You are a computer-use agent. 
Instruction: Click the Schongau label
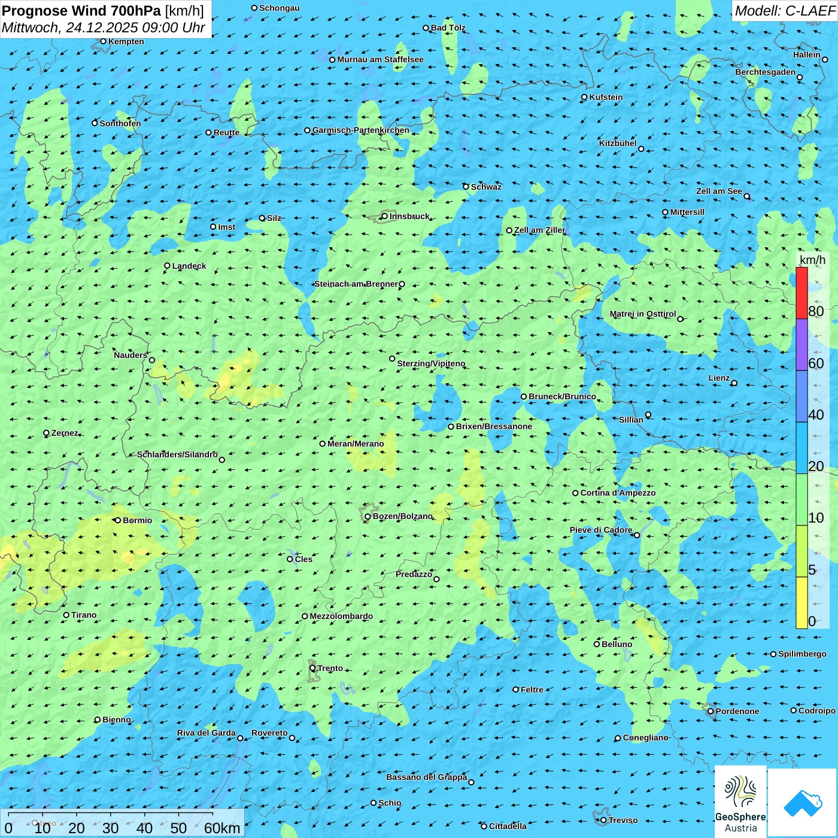279,8
